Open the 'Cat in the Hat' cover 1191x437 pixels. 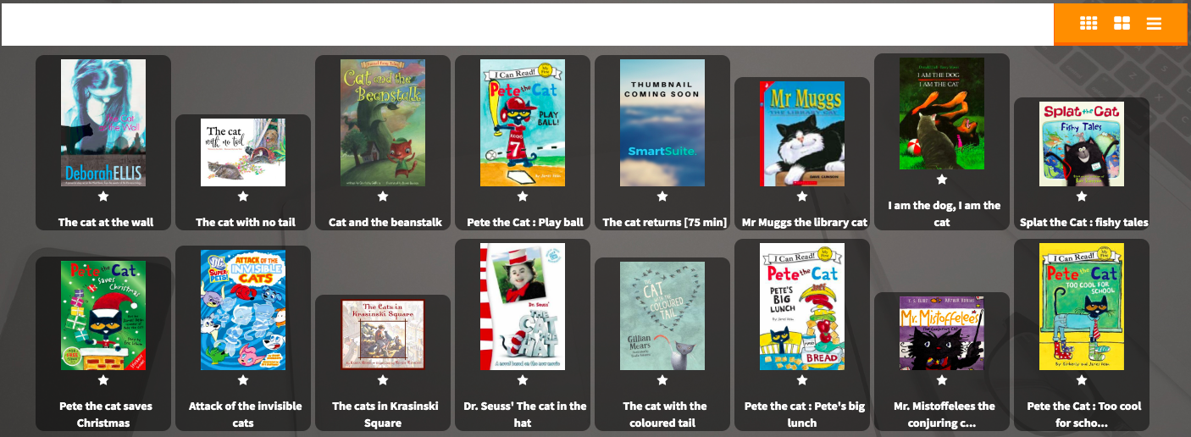click(523, 307)
